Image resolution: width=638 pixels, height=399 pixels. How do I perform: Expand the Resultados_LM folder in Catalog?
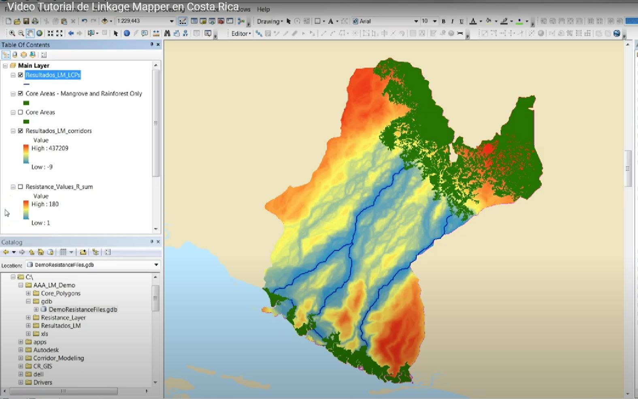tap(28, 326)
